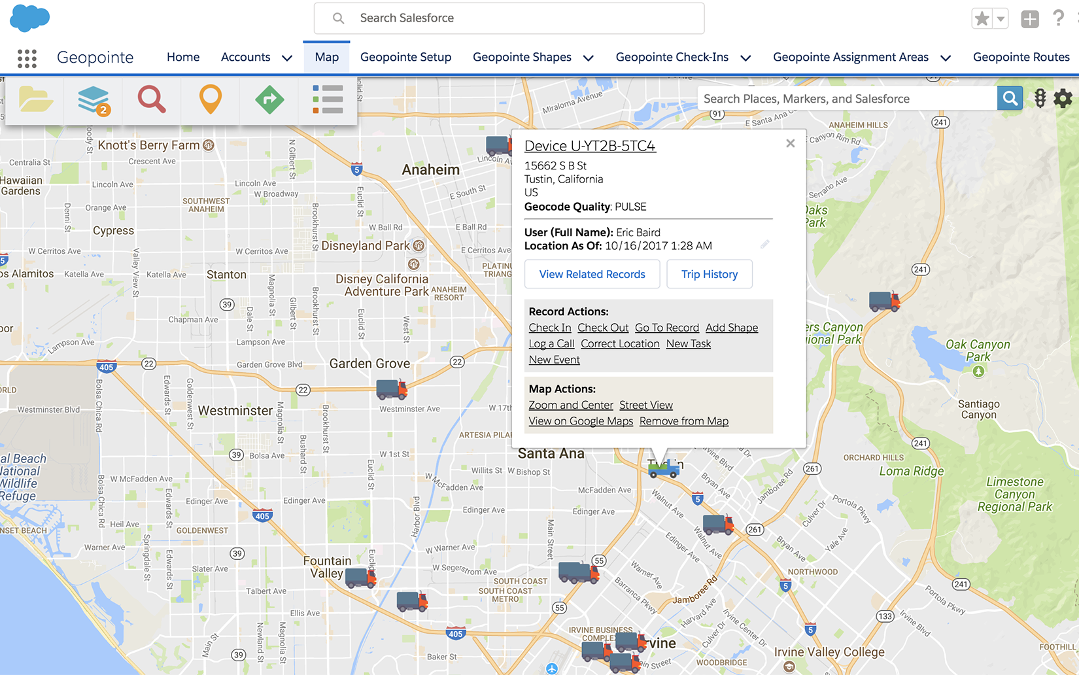Click the Remove from Map link
This screenshot has width=1079, height=675.
[684, 421]
